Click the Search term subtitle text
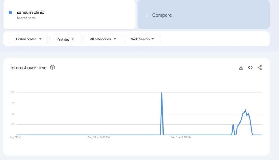This screenshot has height=160, width=279. 26,18
